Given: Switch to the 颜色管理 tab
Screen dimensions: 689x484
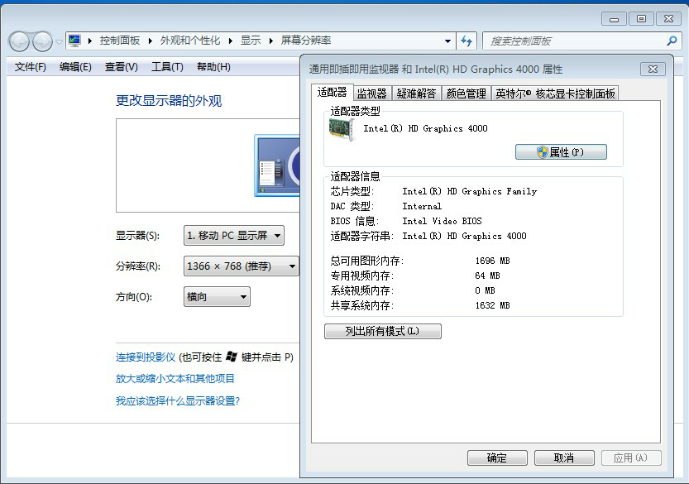Looking at the screenshot, I should coord(467,93).
